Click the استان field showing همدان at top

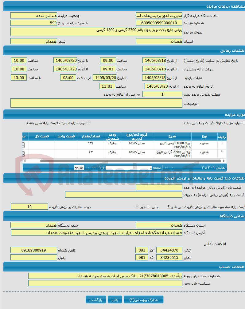coord(159,42)
